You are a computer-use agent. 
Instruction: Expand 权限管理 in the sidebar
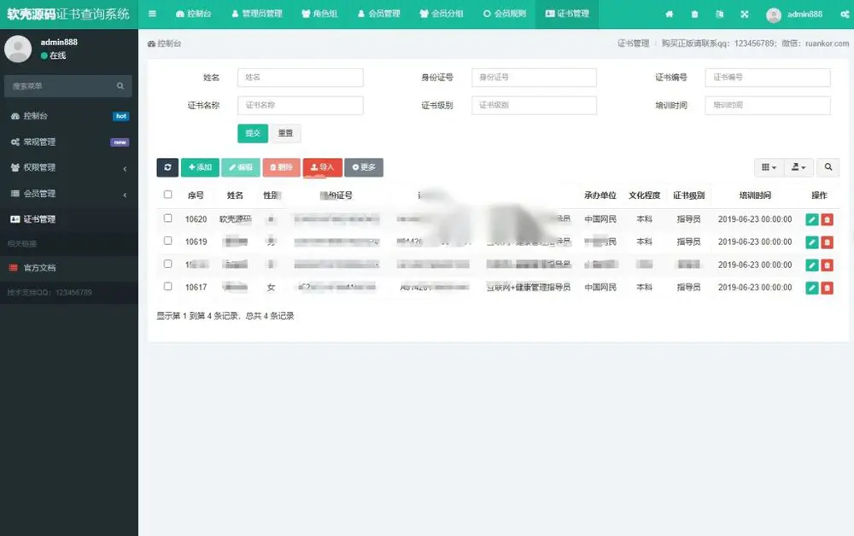click(x=69, y=167)
